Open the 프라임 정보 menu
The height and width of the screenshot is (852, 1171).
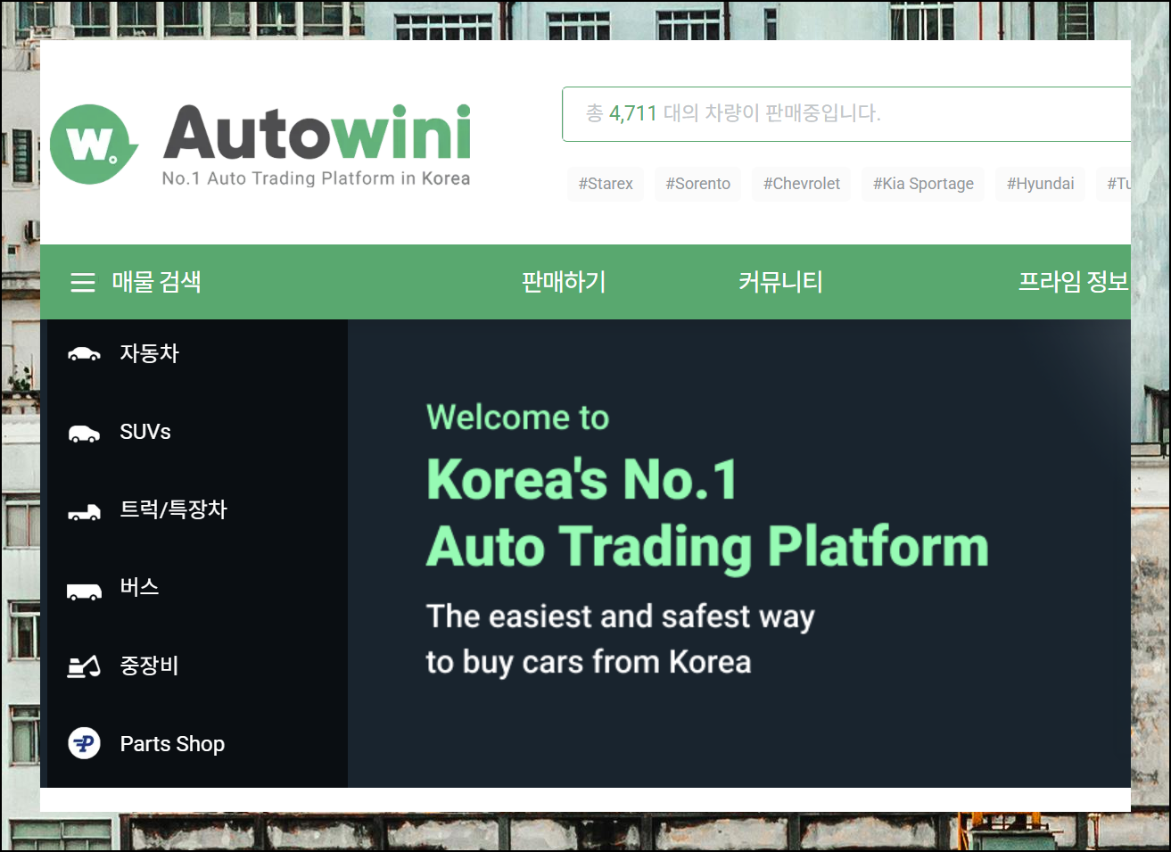[1074, 282]
